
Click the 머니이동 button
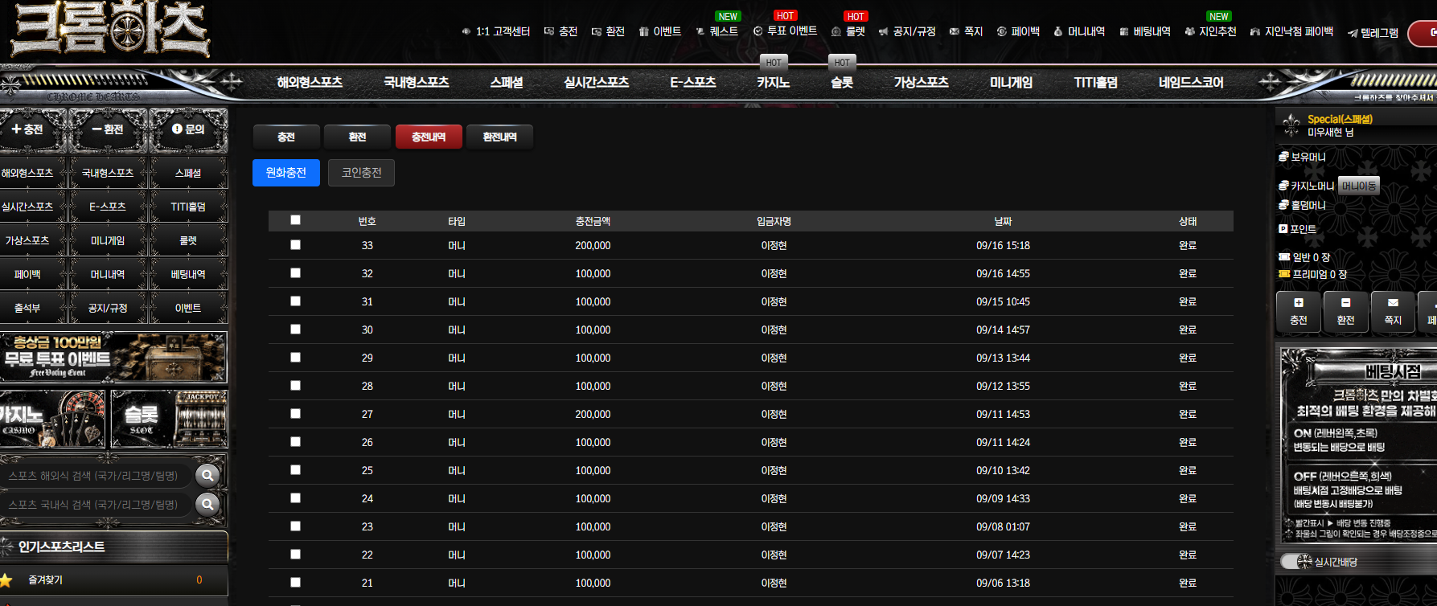coord(1358,186)
